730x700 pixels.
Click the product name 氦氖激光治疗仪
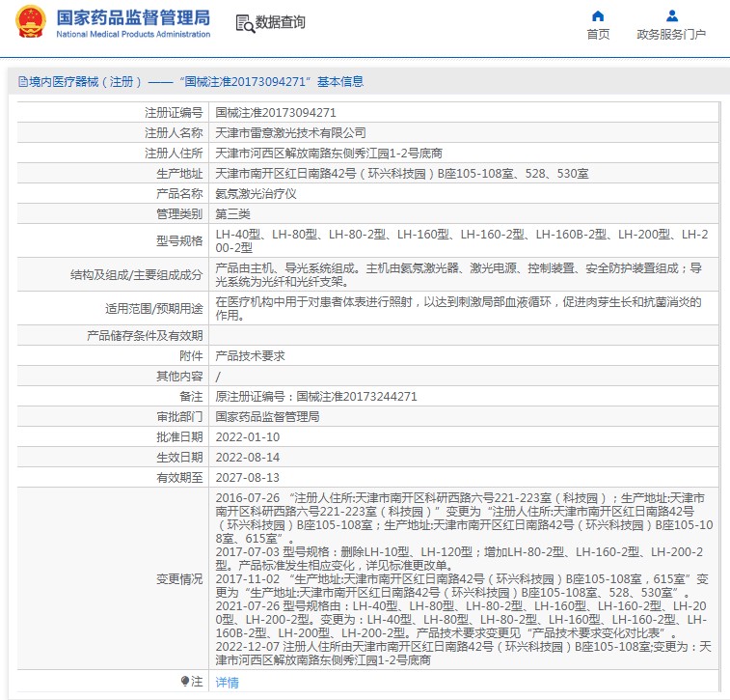coord(256,193)
